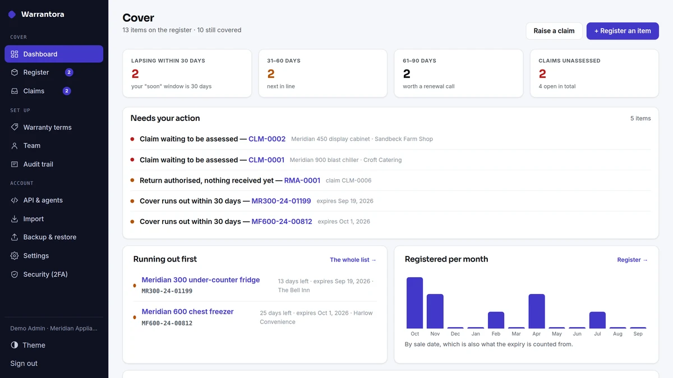The height and width of the screenshot is (378, 673).
Task: Open Warranty terms
Action: (x=54, y=127)
